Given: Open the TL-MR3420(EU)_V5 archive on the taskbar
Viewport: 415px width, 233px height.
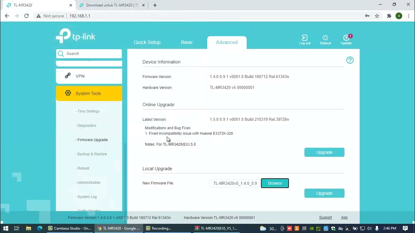Looking at the screenshot, I should [217, 228].
